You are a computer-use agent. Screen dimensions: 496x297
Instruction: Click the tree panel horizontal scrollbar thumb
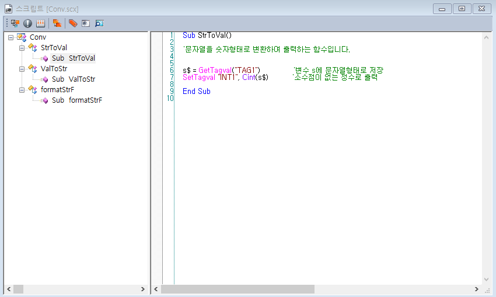point(18,289)
